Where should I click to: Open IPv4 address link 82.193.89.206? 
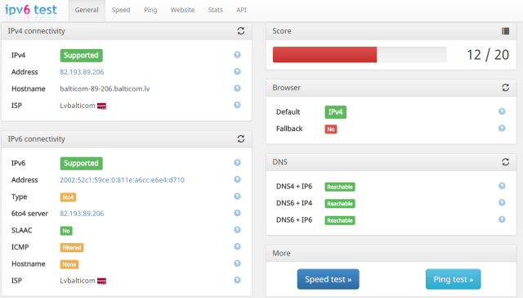point(82,72)
